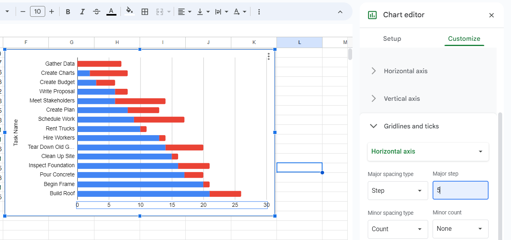The image size is (511, 240).
Task: Decrease font size with minus button
Action: click(x=23, y=12)
